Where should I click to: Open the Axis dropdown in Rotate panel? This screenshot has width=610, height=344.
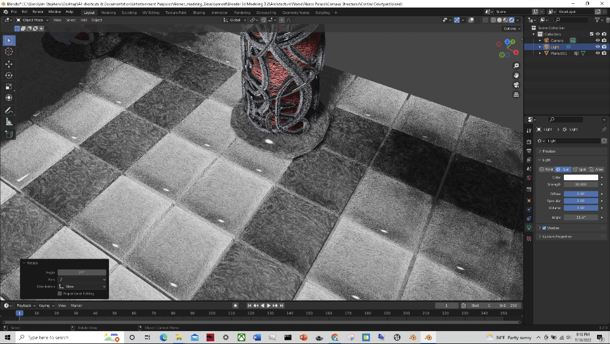point(82,279)
